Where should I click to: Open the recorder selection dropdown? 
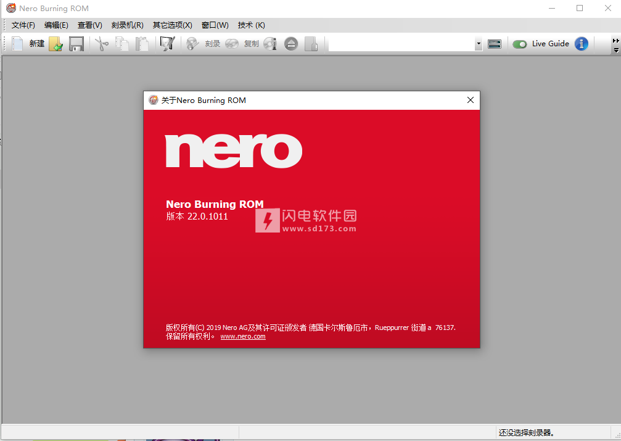(x=479, y=44)
